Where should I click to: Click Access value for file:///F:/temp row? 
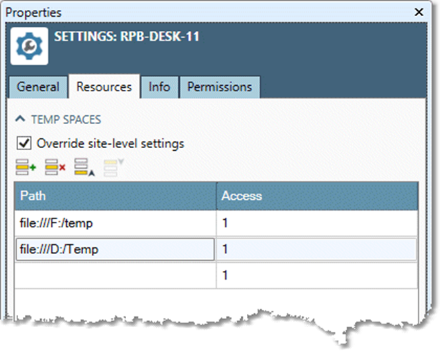[x=317, y=223]
